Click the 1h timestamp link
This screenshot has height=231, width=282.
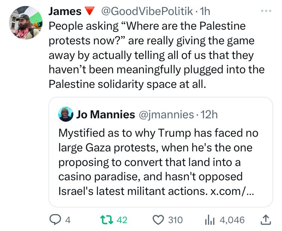click(205, 12)
